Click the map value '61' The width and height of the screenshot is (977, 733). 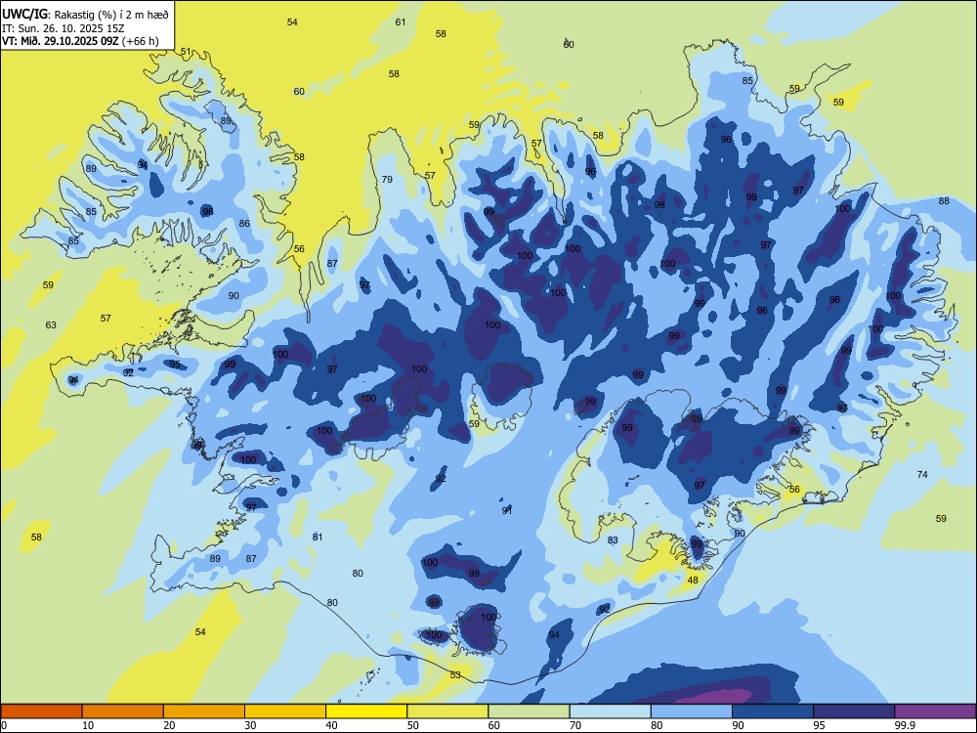401,22
